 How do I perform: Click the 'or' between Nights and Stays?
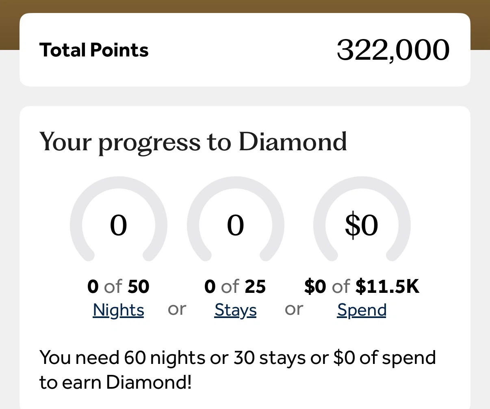click(x=177, y=309)
